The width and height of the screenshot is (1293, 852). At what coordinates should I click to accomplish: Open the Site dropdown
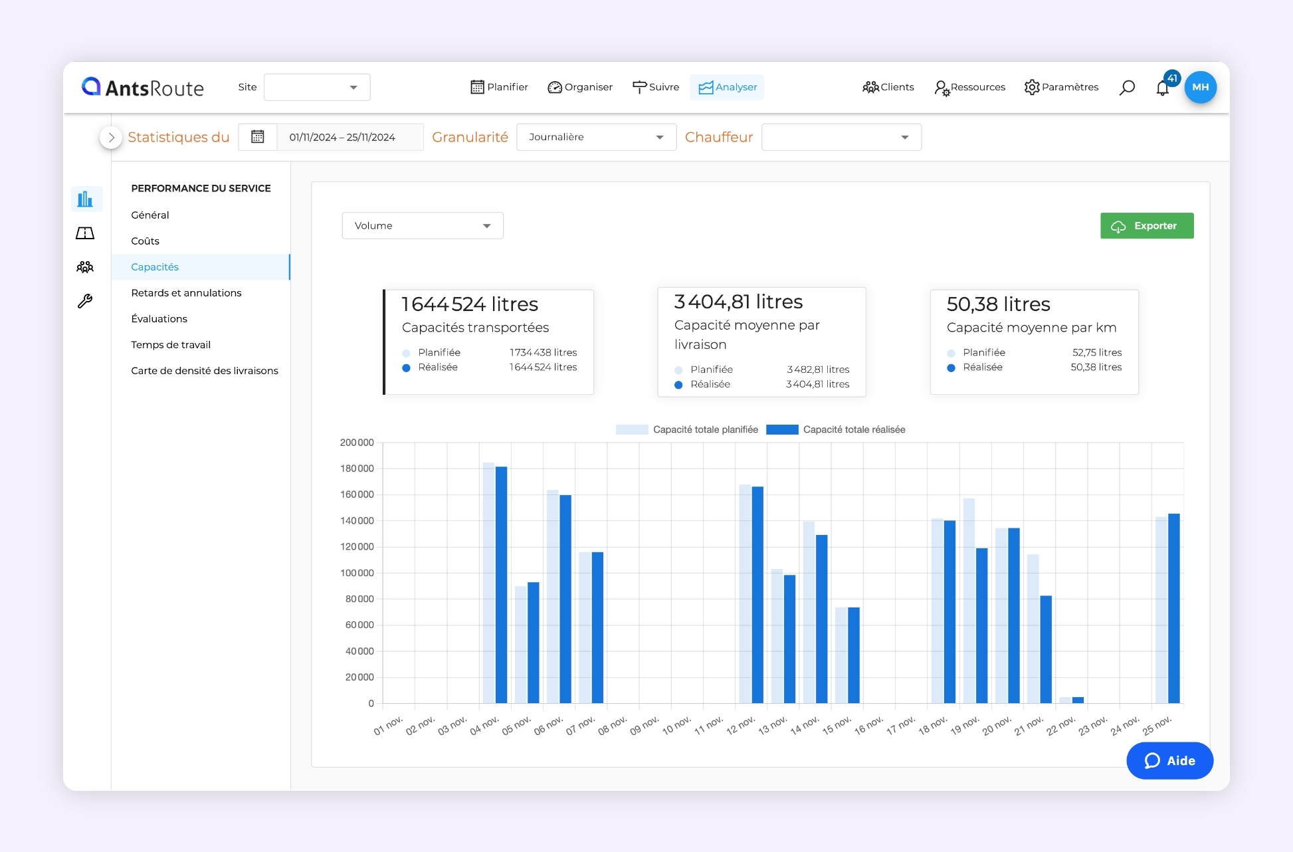tap(317, 88)
